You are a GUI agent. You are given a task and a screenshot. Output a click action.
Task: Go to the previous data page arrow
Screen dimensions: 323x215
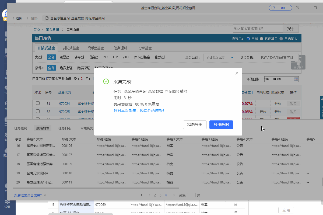[142, 195]
